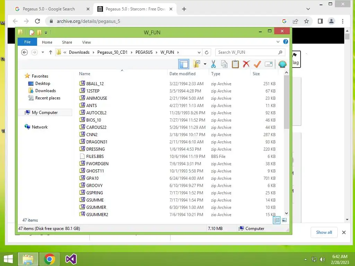This screenshot has width=355, height=266.
Task: Click Show all downloads in Chrome
Action: coord(324,232)
